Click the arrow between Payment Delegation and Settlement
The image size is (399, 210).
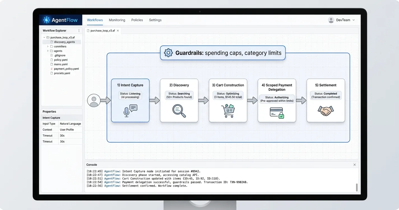pos(301,101)
